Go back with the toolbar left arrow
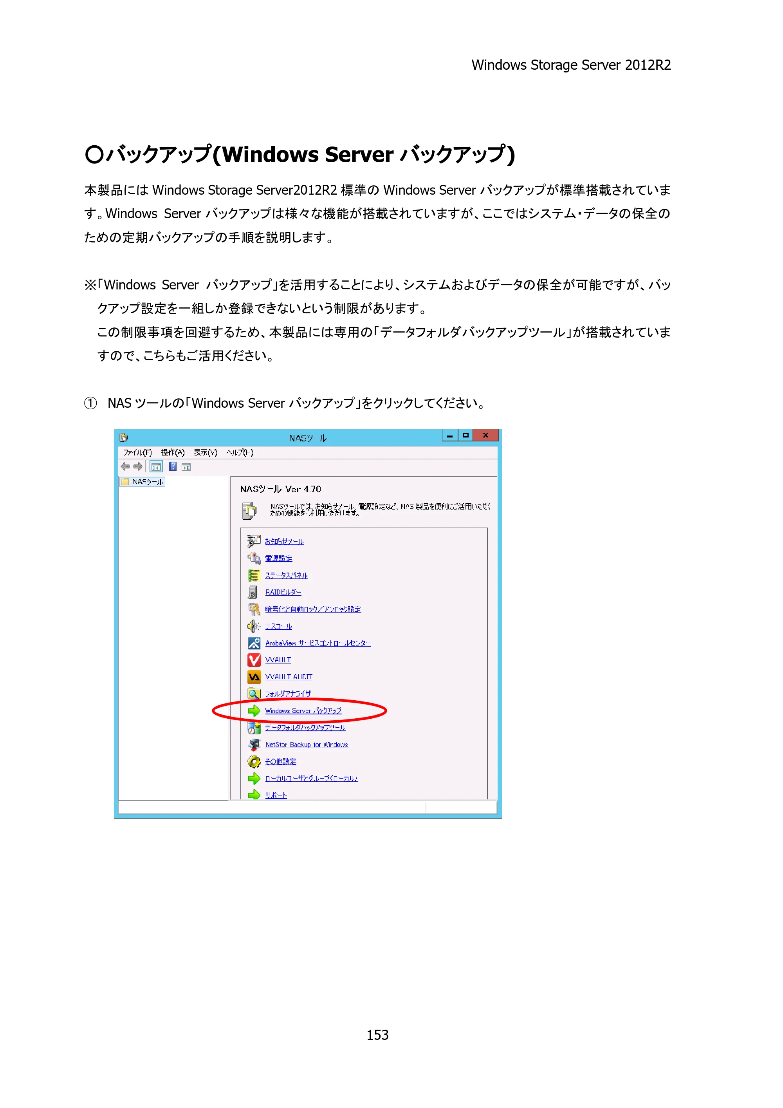Screen dimensions: 783x1108 point(125,466)
